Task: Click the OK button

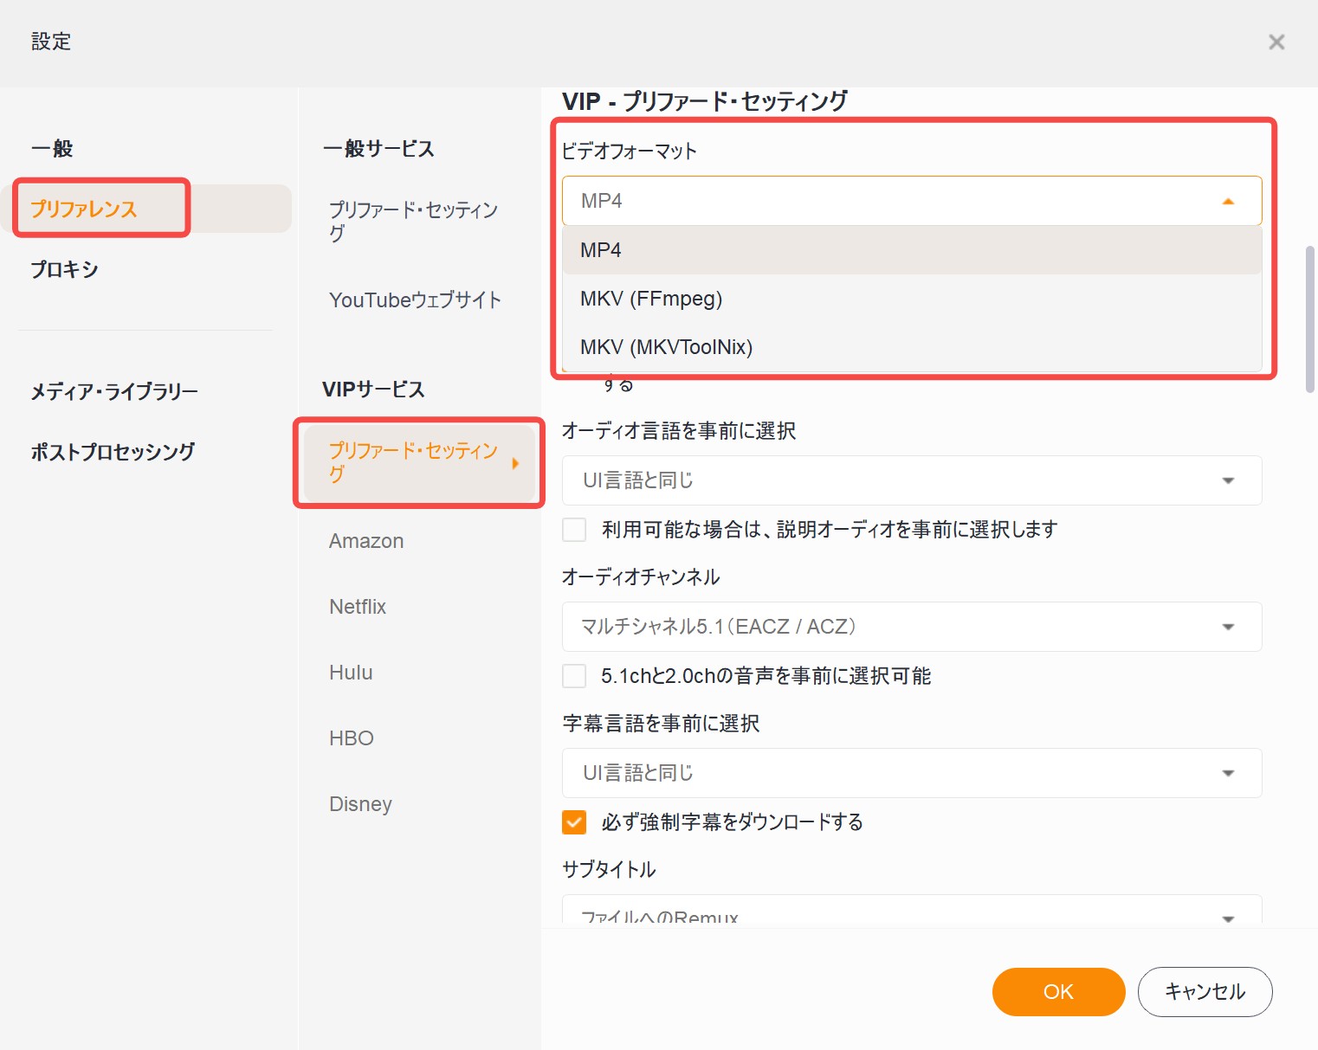Action: pos(1058,992)
